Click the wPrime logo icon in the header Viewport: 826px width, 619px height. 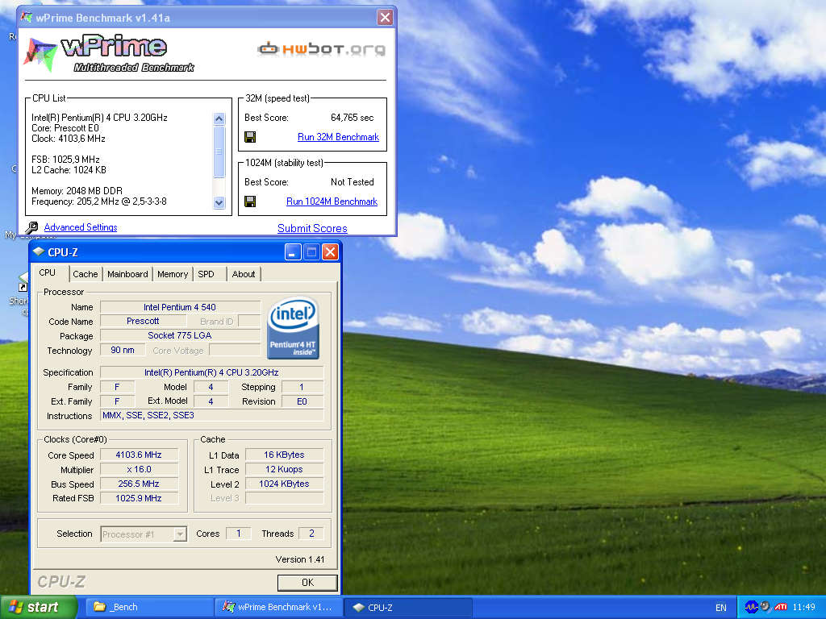point(40,54)
